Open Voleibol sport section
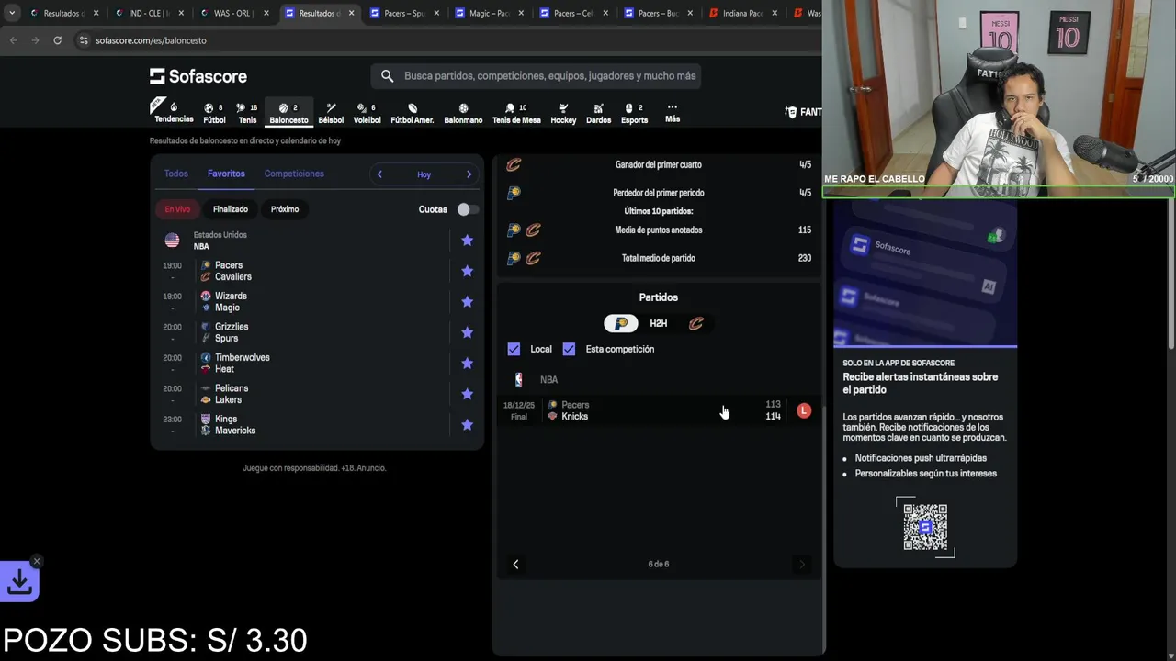The image size is (1176, 661). coord(367,113)
